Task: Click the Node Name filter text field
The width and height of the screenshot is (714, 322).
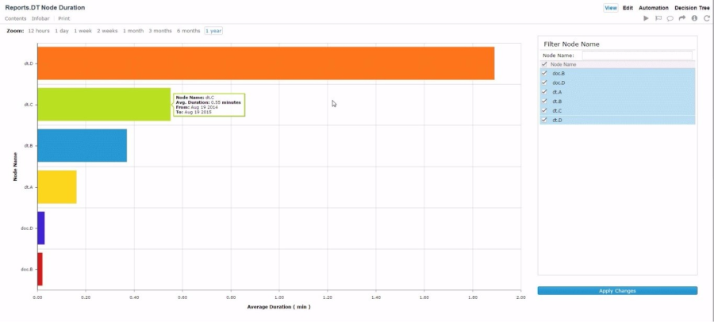Action: pyautogui.click(x=637, y=56)
